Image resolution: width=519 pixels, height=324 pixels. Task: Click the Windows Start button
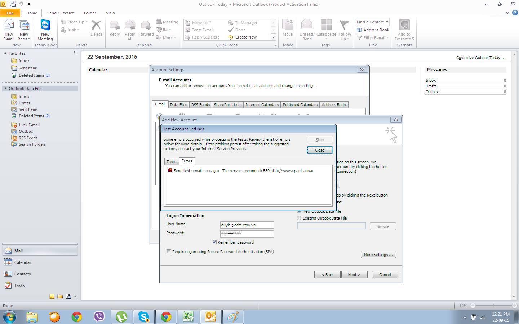[x=10, y=317]
